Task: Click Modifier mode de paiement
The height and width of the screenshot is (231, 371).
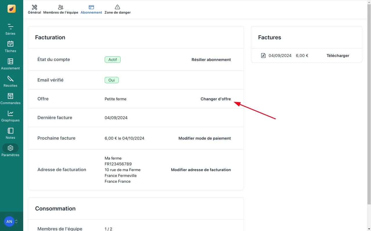Action: pos(204,138)
